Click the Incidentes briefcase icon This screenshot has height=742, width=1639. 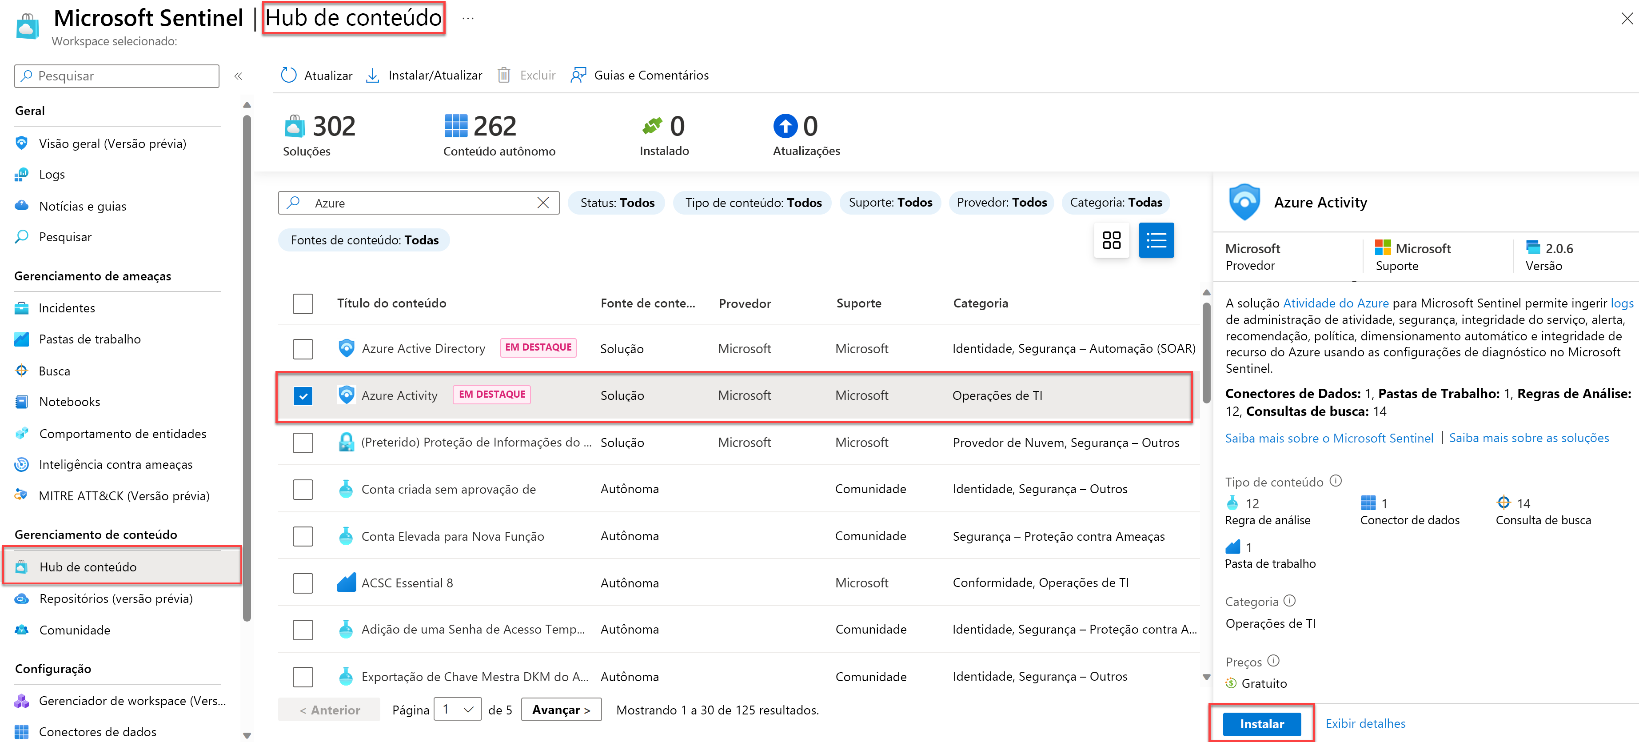(22, 308)
